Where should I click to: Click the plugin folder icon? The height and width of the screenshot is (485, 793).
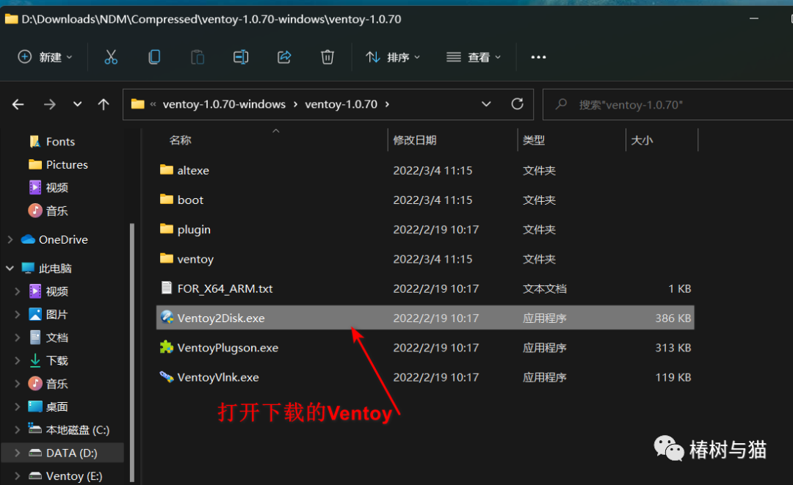tap(167, 229)
